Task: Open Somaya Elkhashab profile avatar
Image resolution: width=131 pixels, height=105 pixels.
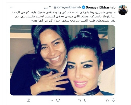Action: [123, 10]
